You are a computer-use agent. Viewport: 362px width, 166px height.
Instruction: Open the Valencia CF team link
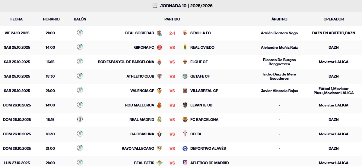pyautogui.click(x=142, y=91)
